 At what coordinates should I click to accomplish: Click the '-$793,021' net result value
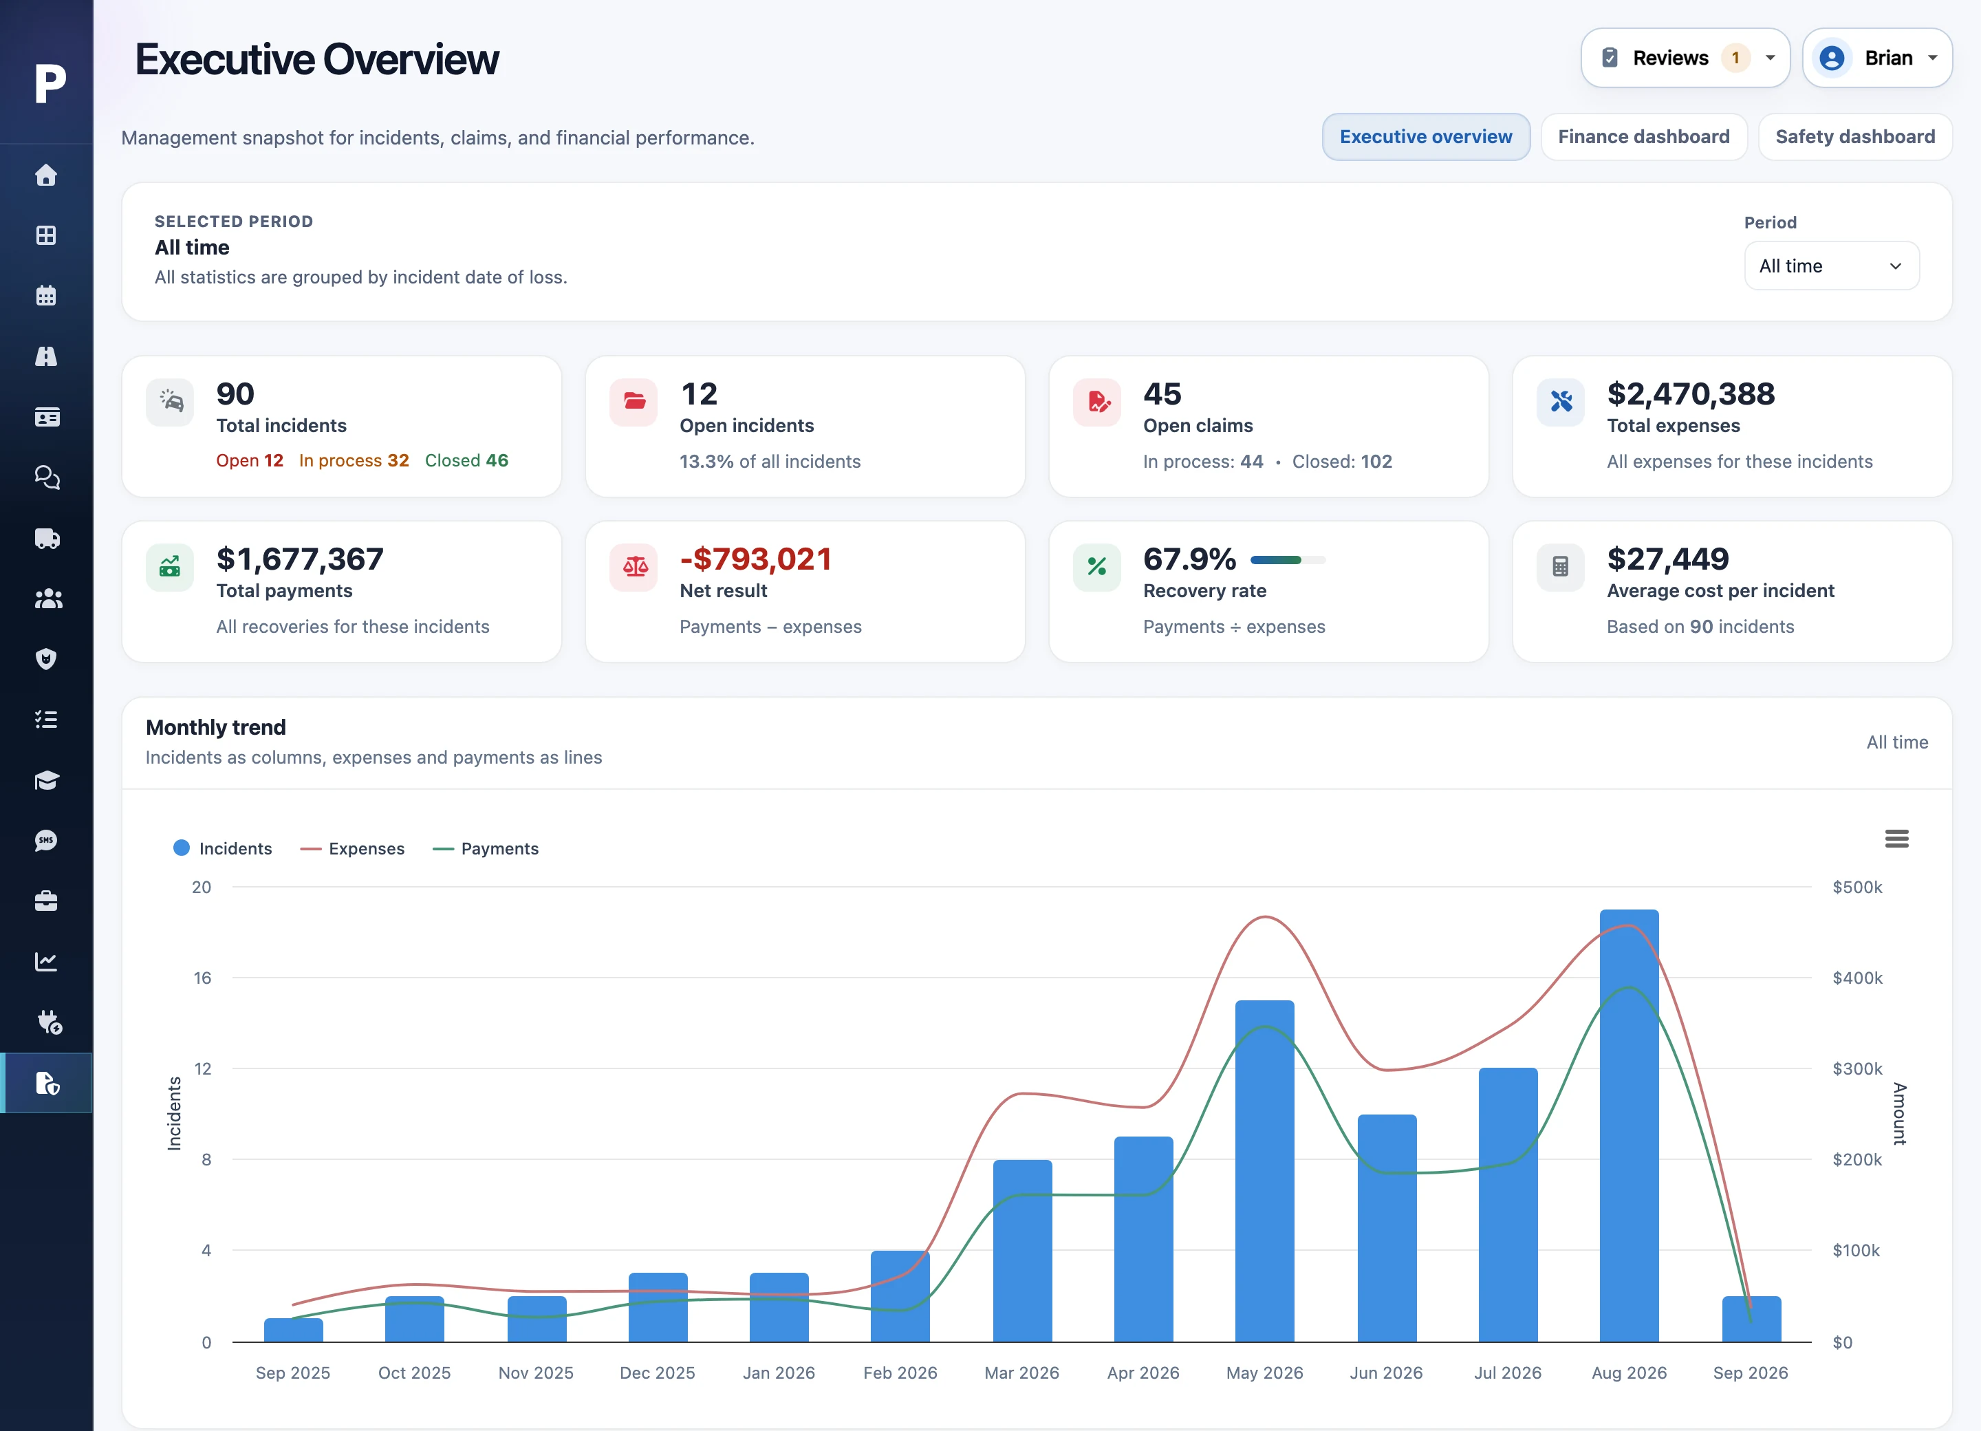click(x=755, y=558)
